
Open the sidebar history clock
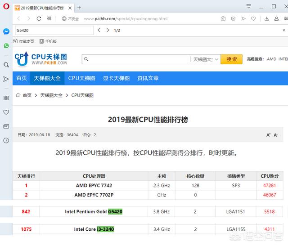[6, 140]
